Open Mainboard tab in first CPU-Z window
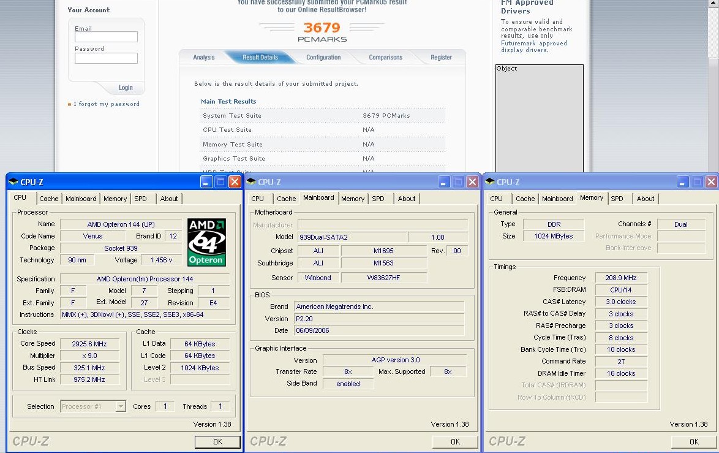This screenshot has width=719, height=453. pyautogui.click(x=81, y=199)
